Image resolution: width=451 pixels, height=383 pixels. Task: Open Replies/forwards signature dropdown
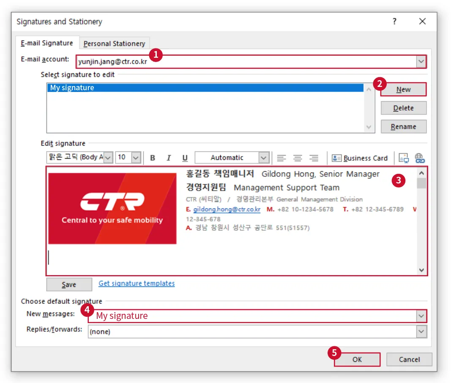pyautogui.click(x=421, y=332)
